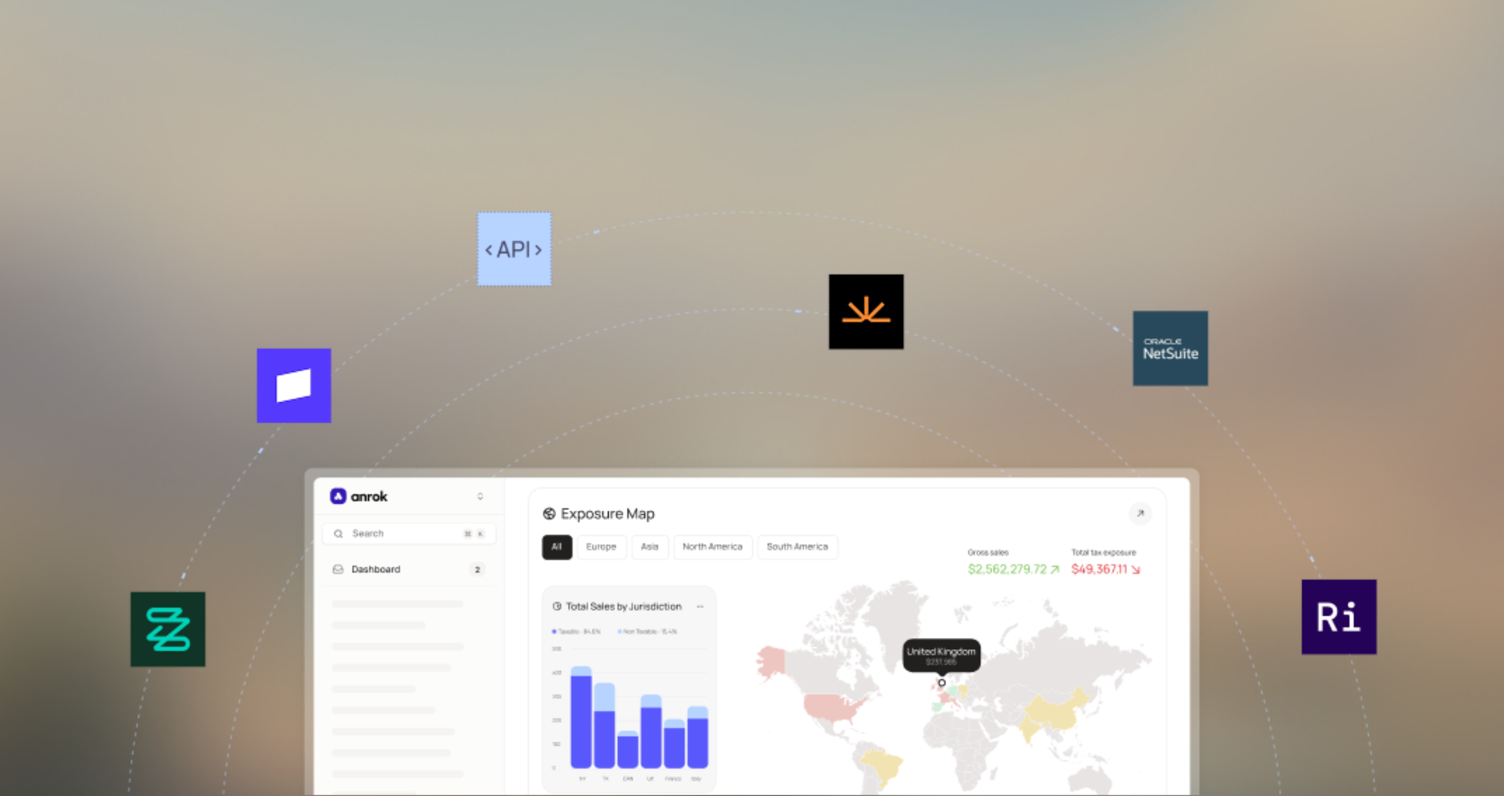Click the purple tile with white parallelogram

[294, 386]
